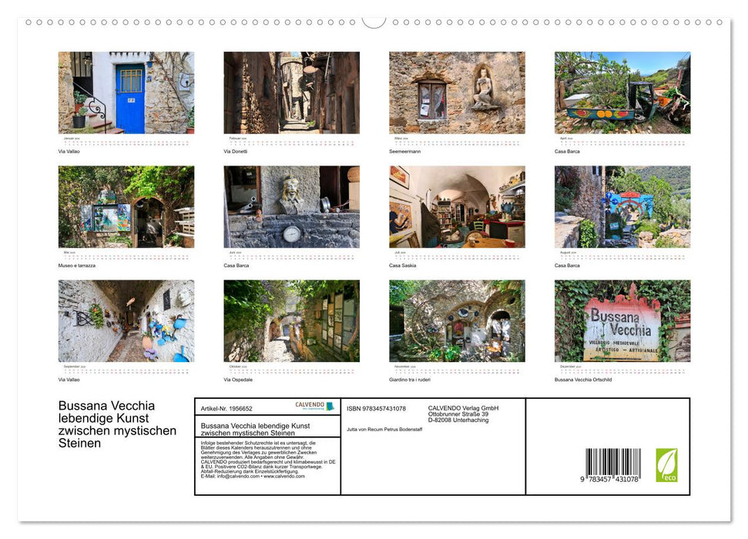Select the Casa Saskia workshop photo
748x539 pixels.
457,206
